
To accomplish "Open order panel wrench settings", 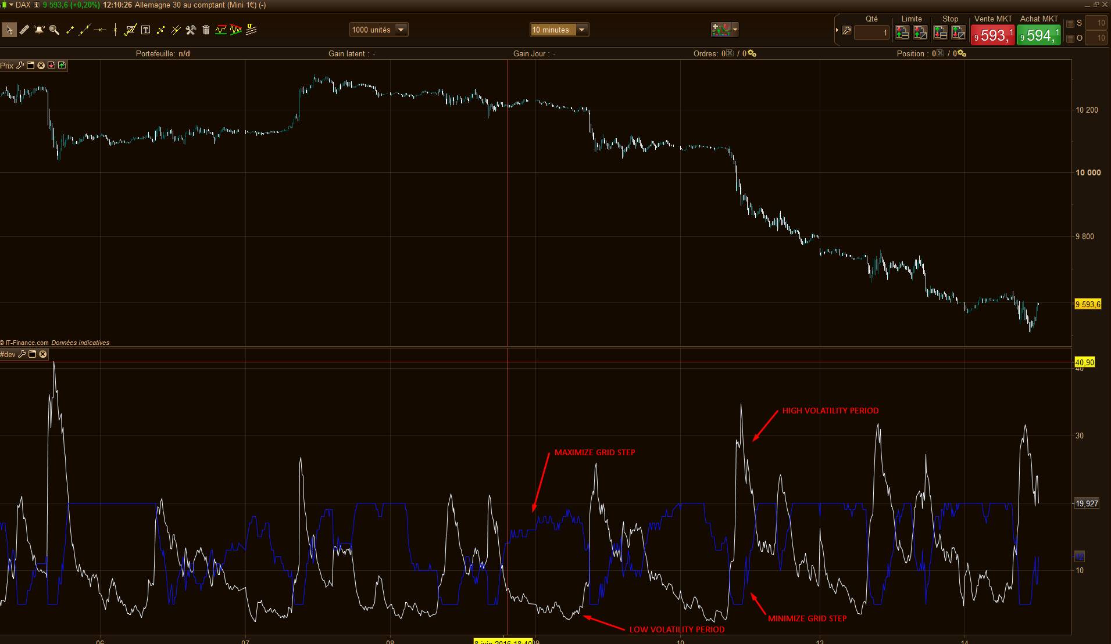I will click(x=846, y=31).
